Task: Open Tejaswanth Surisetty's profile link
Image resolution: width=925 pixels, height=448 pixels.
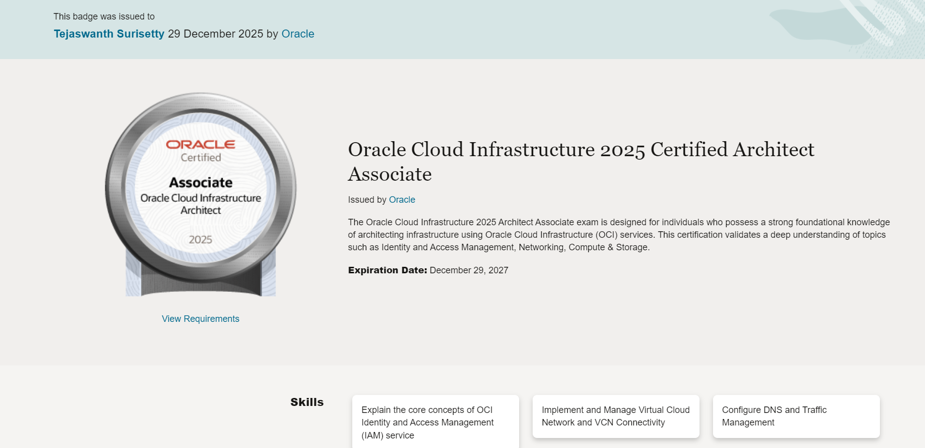Action: 109,34
